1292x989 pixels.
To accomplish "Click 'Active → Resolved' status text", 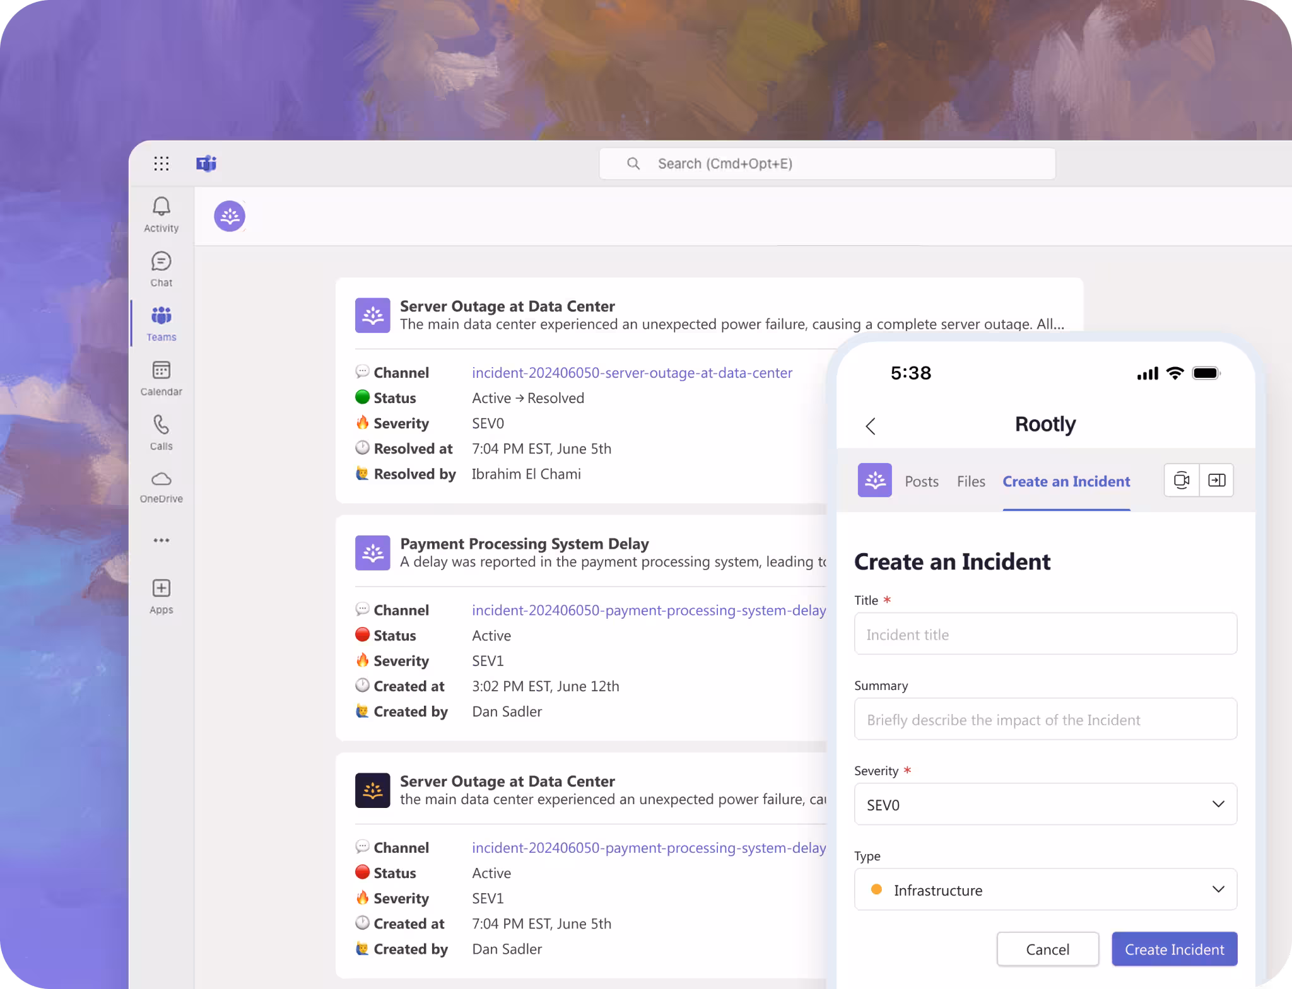I will (528, 398).
